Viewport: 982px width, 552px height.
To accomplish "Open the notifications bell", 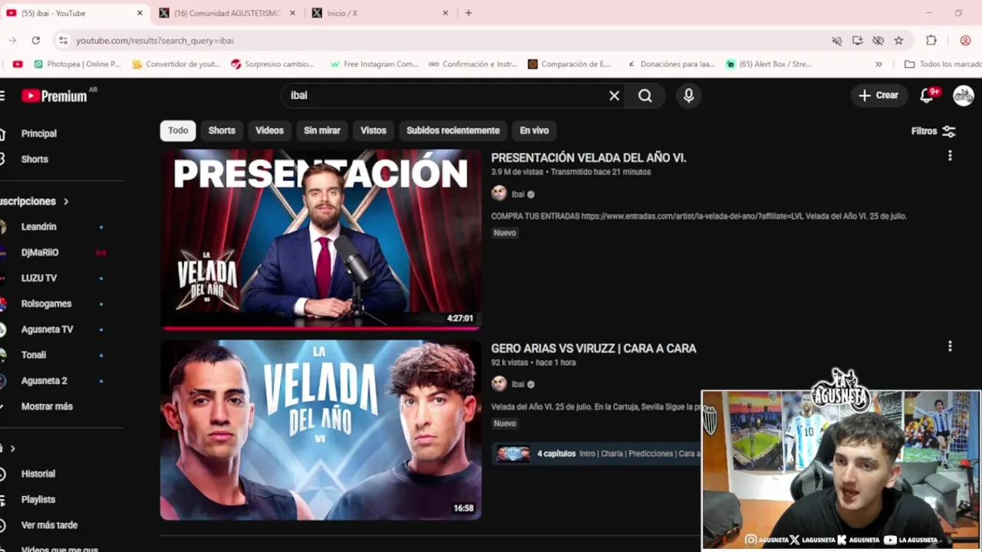I will pyautogui.click(x=928, y=95).
